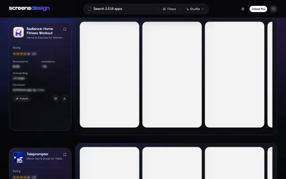Screen dimensions: 286x179
Task: Select the 'Dance & Exercise for Women' subtitle
Action: tap(45, 38)
